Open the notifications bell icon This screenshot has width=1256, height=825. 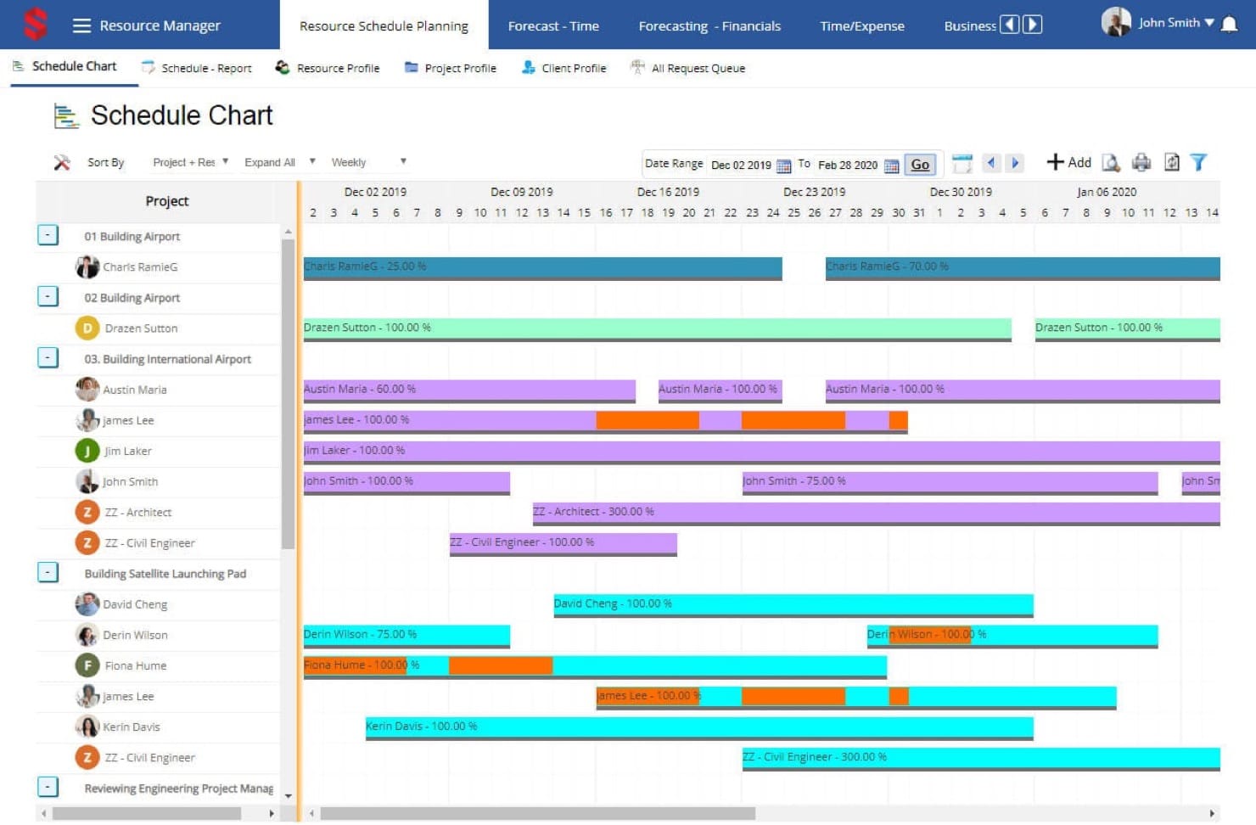pos(1229,24)
